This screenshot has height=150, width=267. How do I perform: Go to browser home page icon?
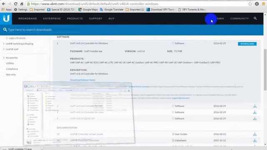(x=22, y=4)
